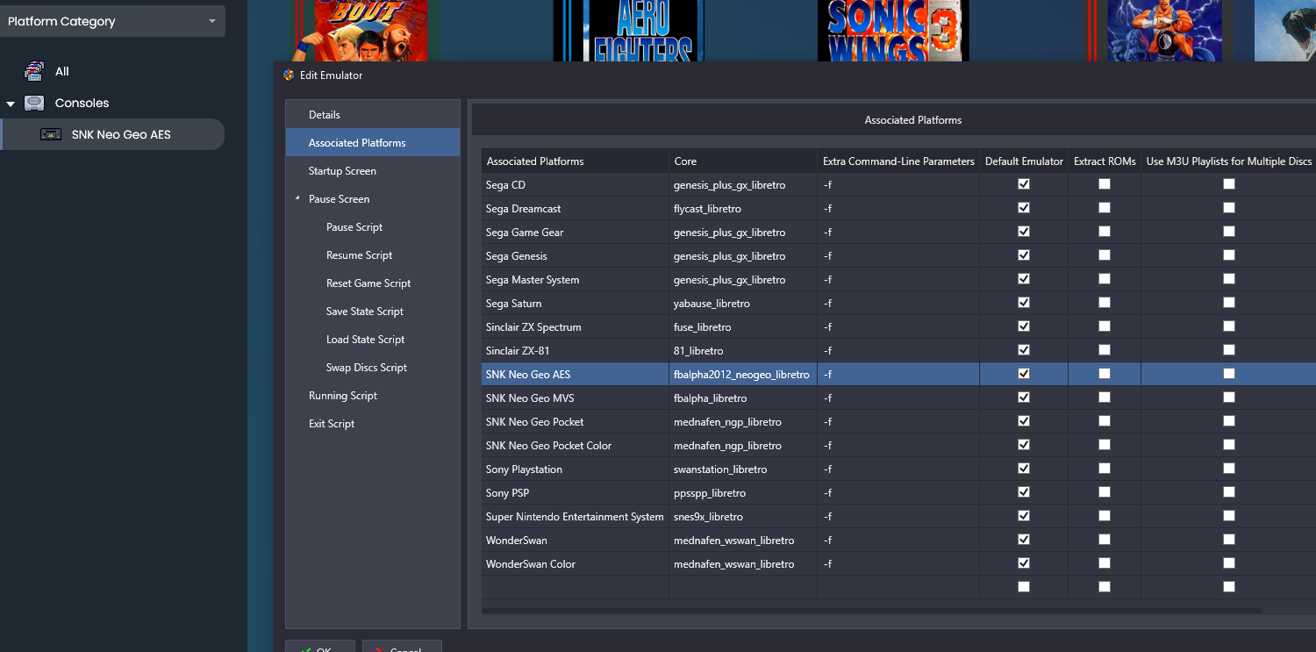Viewport: 1316px width, 652px height.
Task: Enable M3U Playlists for Sony Playstation
Action: 1229,469
